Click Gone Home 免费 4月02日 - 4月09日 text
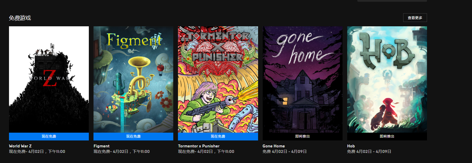472x163 pixels. [285, 151]
